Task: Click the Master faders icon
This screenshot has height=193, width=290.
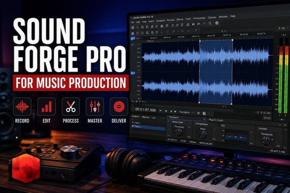Action: [95, 107]
